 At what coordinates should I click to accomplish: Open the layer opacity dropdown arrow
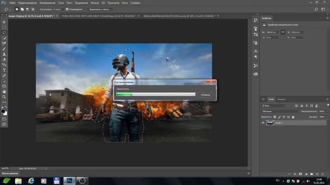tap(327, 112)
